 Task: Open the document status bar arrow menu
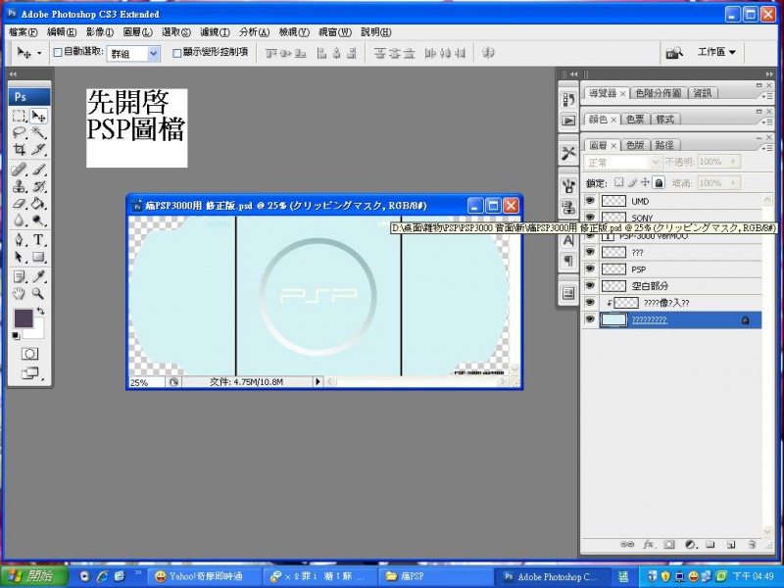[318, 382]
